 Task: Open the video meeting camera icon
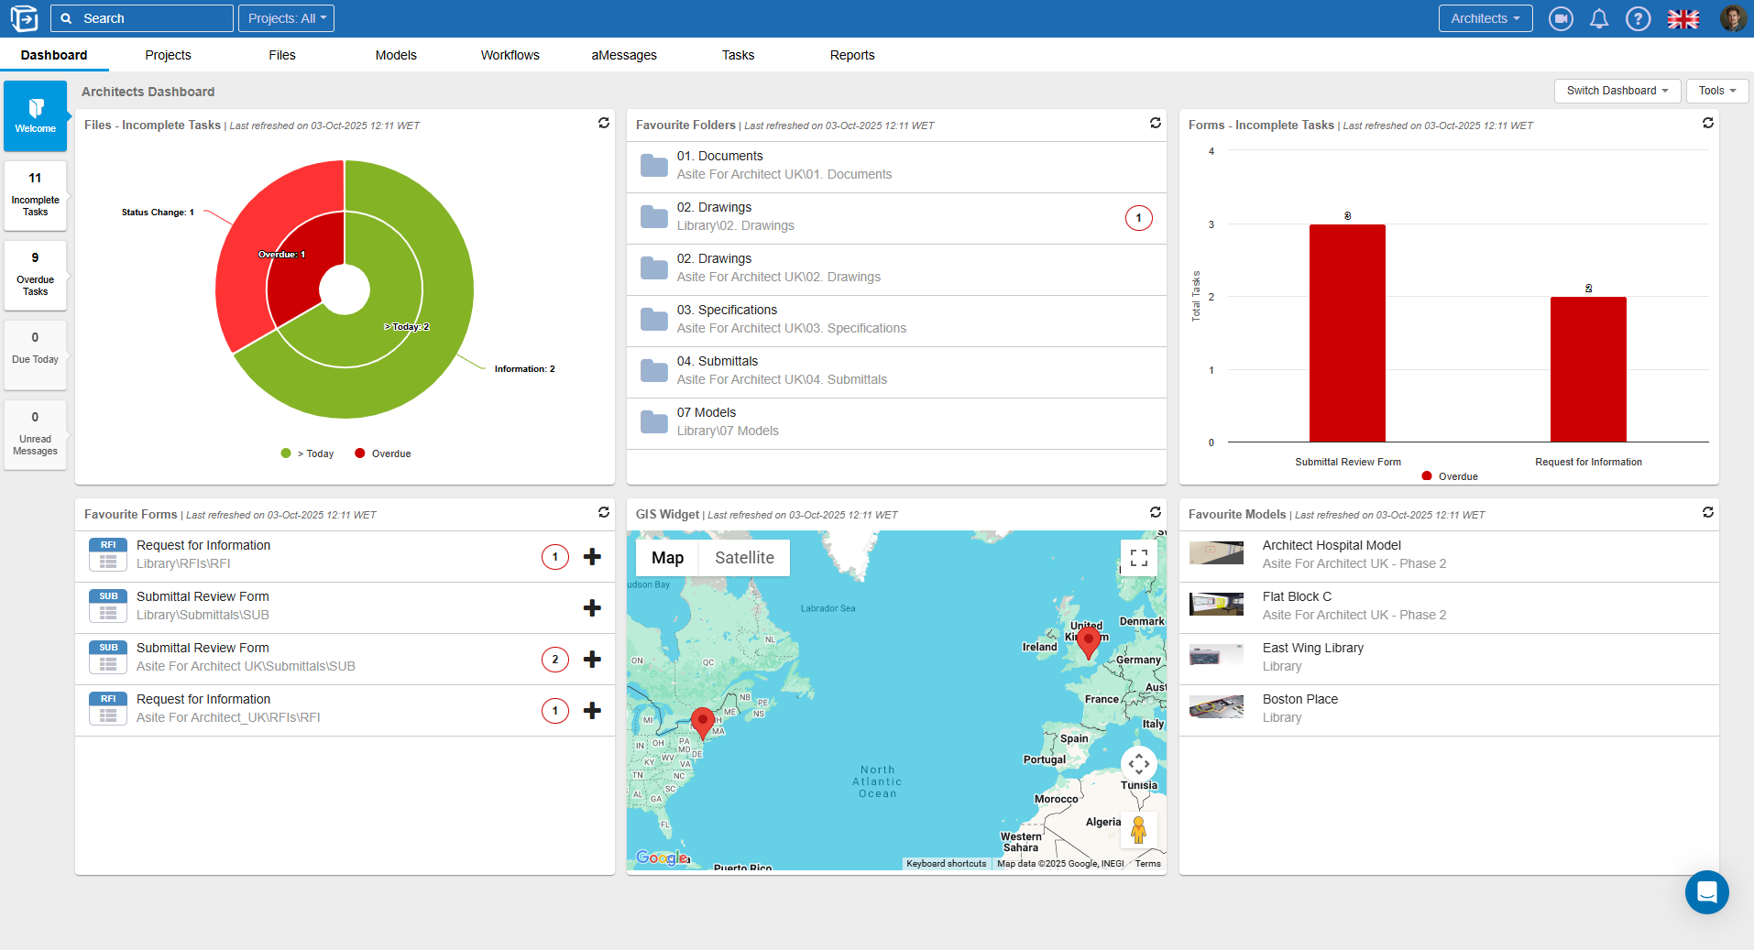[x=1560, y=18]
